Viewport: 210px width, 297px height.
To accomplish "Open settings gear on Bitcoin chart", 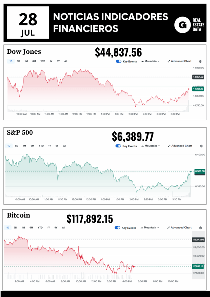I will 200,228.
